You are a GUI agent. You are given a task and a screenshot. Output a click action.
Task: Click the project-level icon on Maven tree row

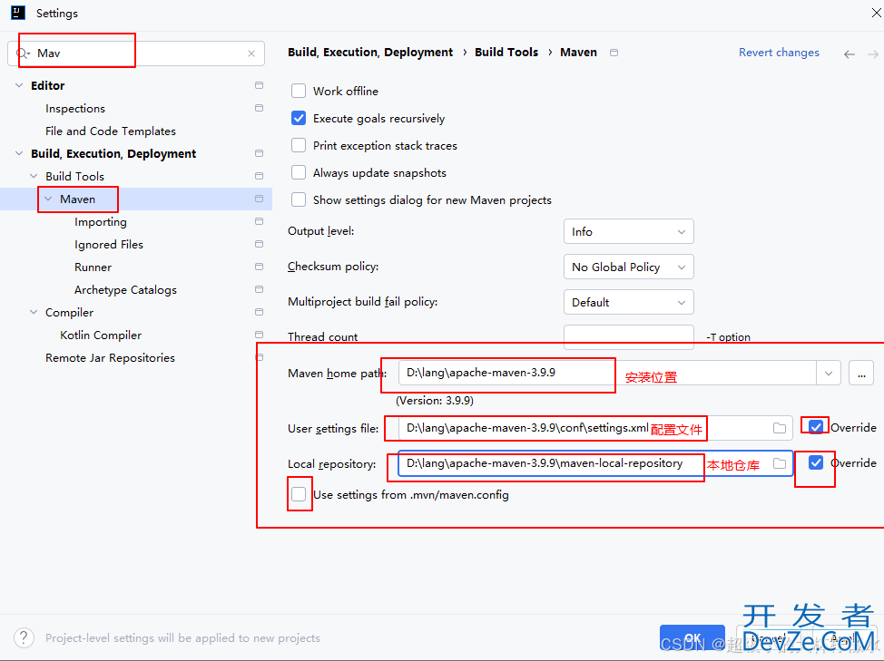click(x=259, y=199)
